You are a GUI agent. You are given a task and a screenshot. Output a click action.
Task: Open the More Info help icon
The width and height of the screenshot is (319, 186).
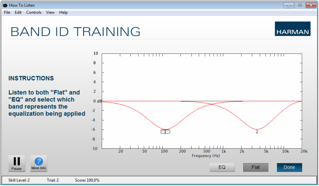click(39, 164)
